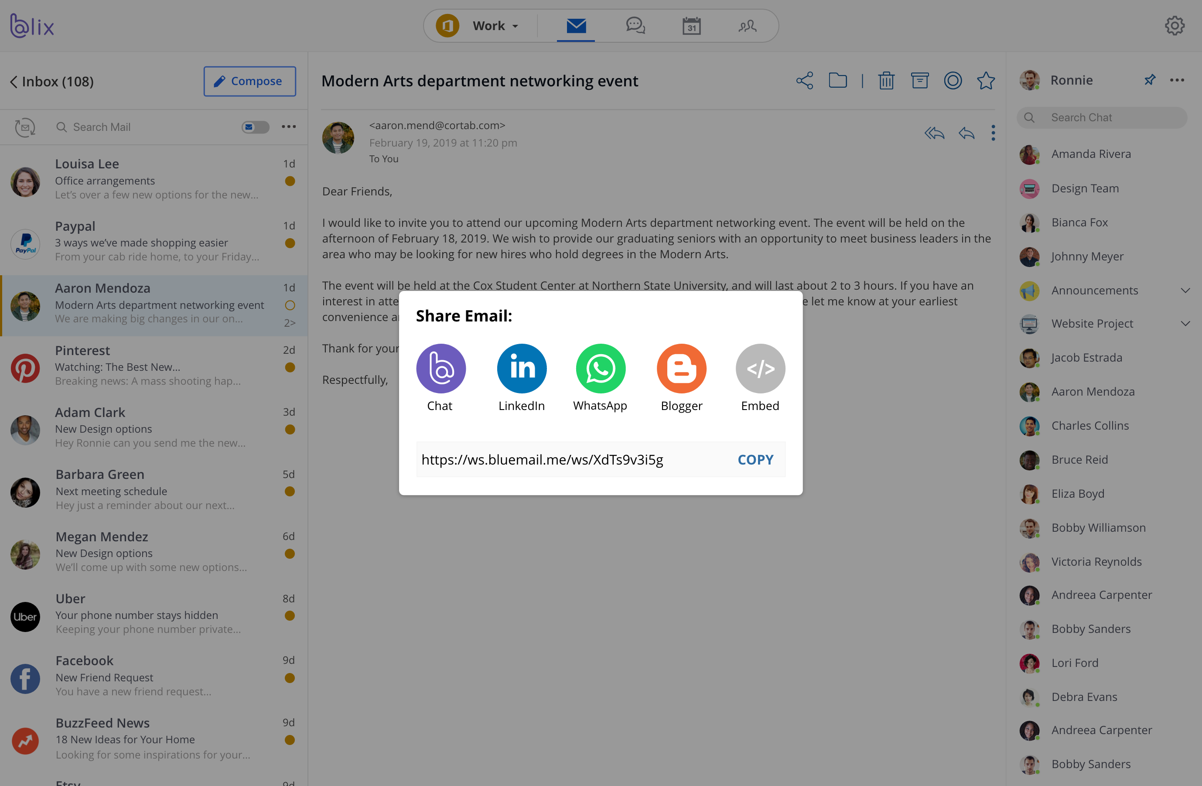Focus the Search Chat field

coord(1102,118)
